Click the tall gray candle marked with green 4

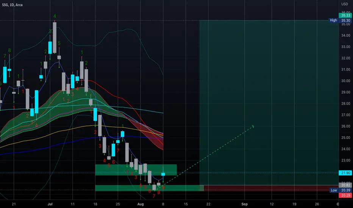(x=55, y=37)
